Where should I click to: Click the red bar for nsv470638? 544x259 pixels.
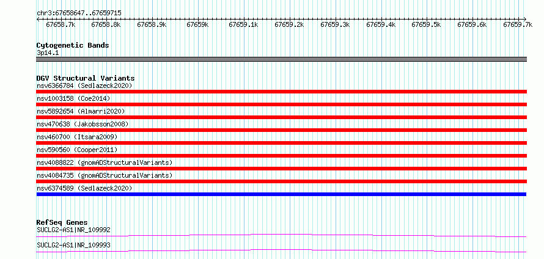click(x=282, y=130)
